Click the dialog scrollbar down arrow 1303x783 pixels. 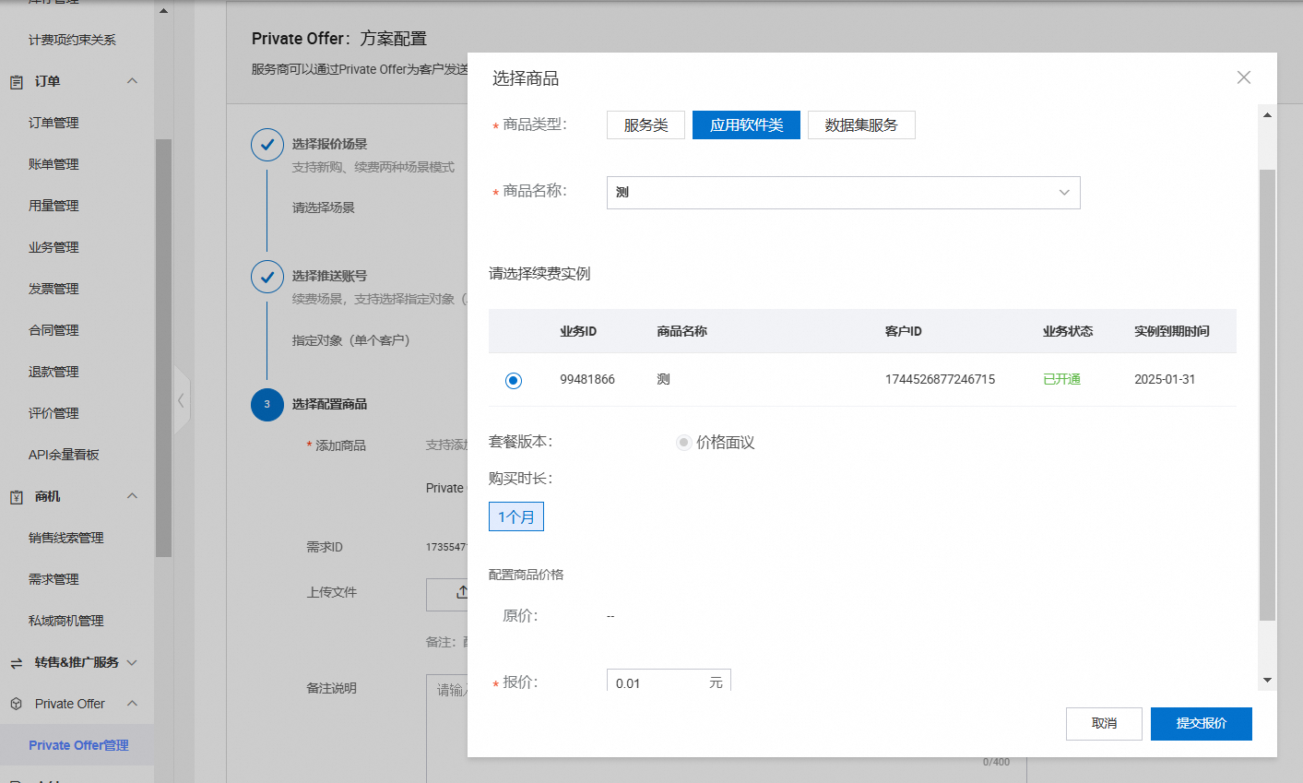click(x=1267, y=680)
